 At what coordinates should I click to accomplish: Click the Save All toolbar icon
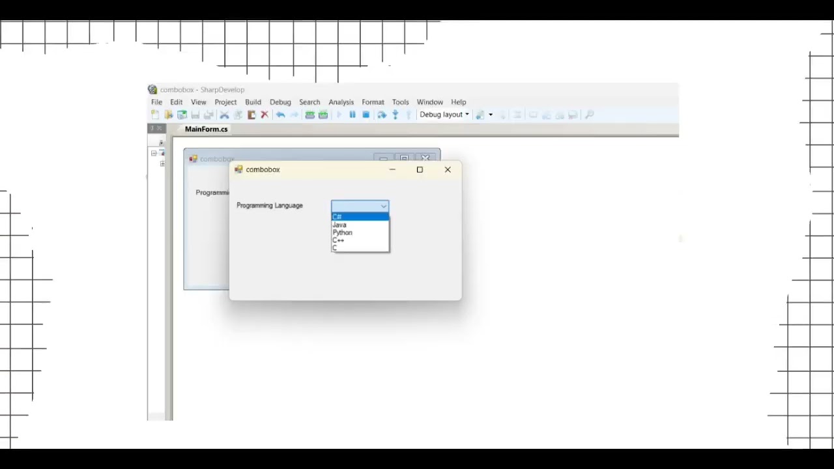[x=208, y=115]
